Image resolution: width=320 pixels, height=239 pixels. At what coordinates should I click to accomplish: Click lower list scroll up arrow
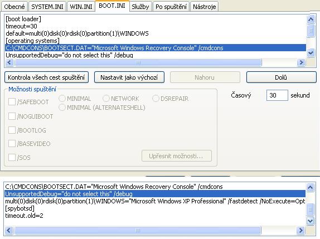tap(310, 187)
